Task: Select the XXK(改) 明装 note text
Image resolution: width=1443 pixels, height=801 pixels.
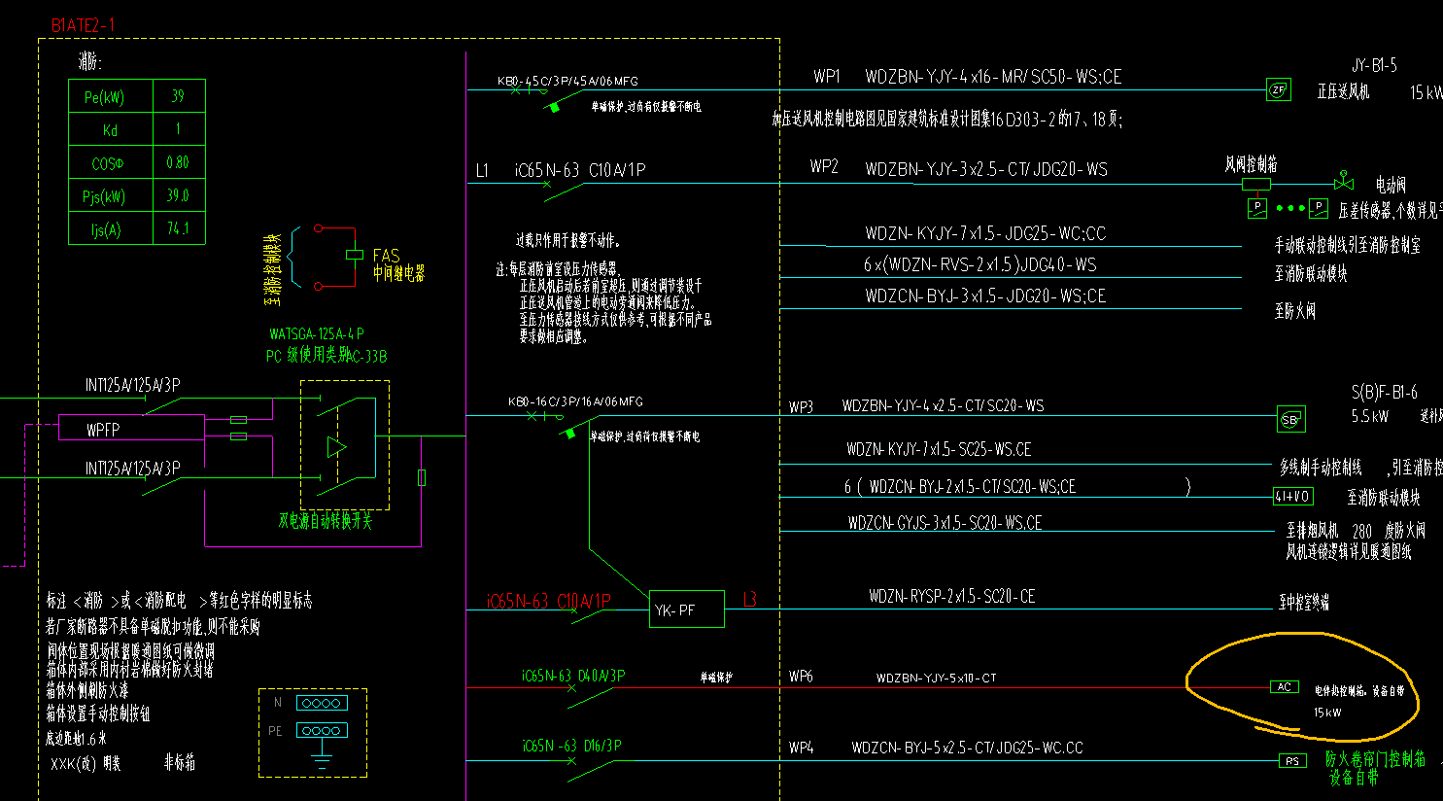Action: [x=86, y=764]
